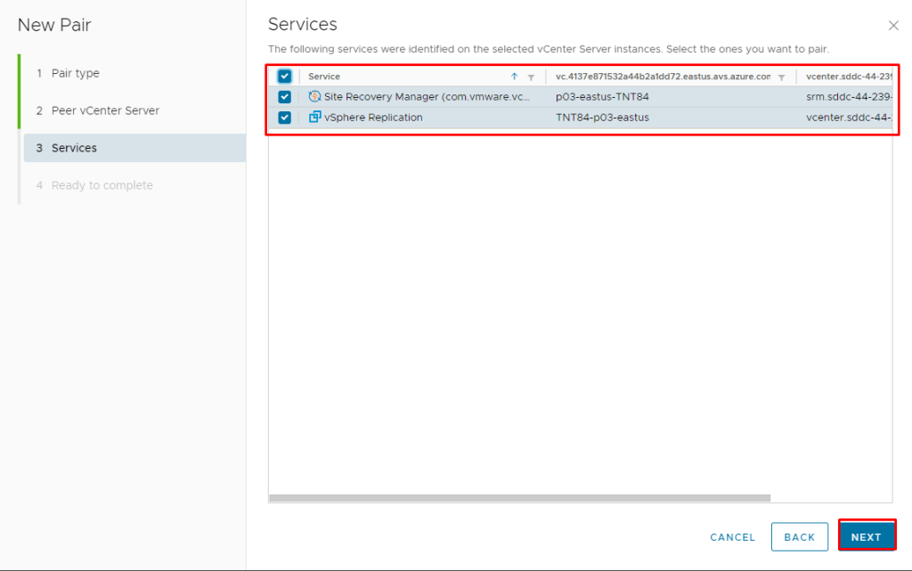The width and height of the screenshot is (912, 571).
Task: Toggle the select-all services checkbox
Action: point(285,77)
